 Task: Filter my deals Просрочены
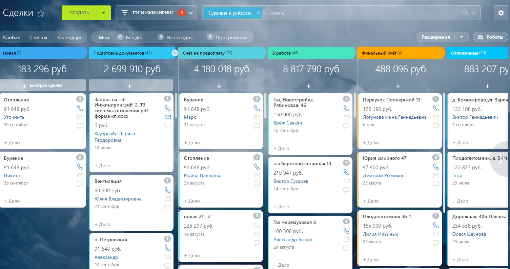(227, 38)
